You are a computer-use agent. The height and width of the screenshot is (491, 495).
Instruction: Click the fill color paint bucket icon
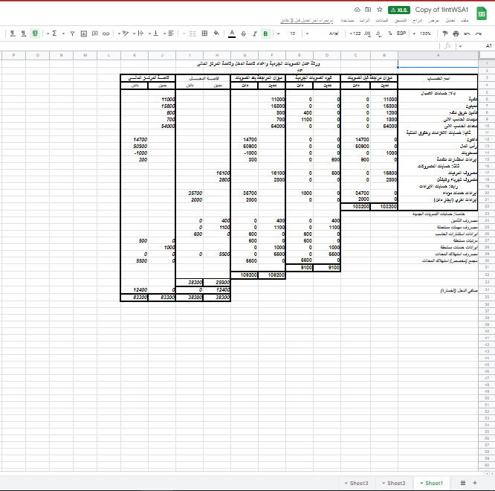(216, 33)
